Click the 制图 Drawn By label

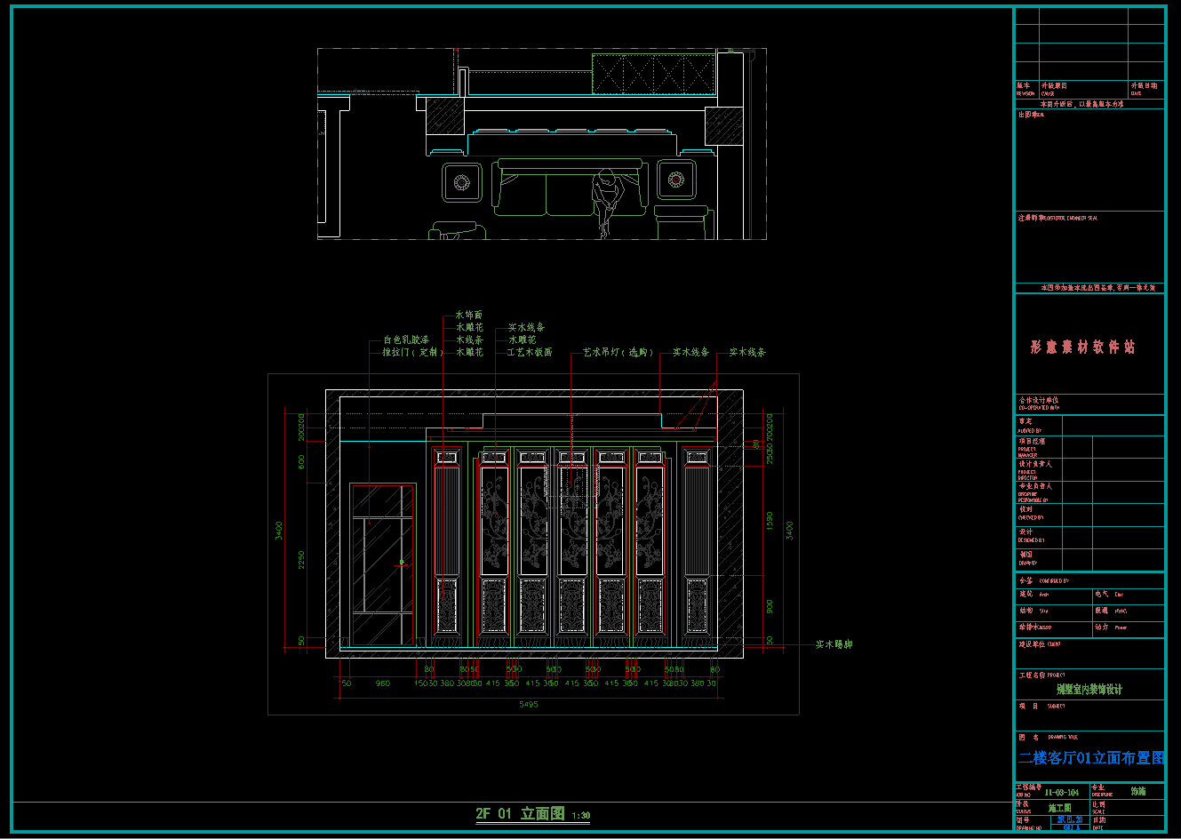1025,555
